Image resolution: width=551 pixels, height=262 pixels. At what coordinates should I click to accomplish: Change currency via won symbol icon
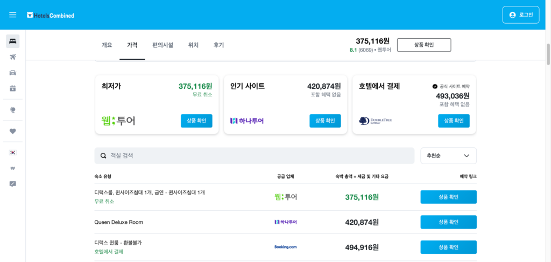(x=13, y=168)
